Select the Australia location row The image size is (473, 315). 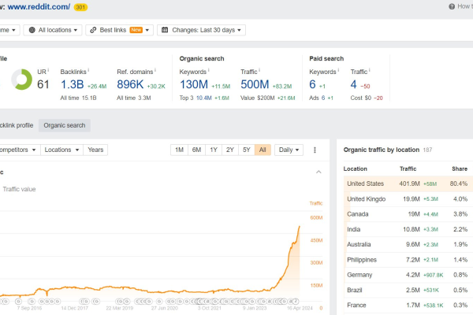tap(408, 244)
